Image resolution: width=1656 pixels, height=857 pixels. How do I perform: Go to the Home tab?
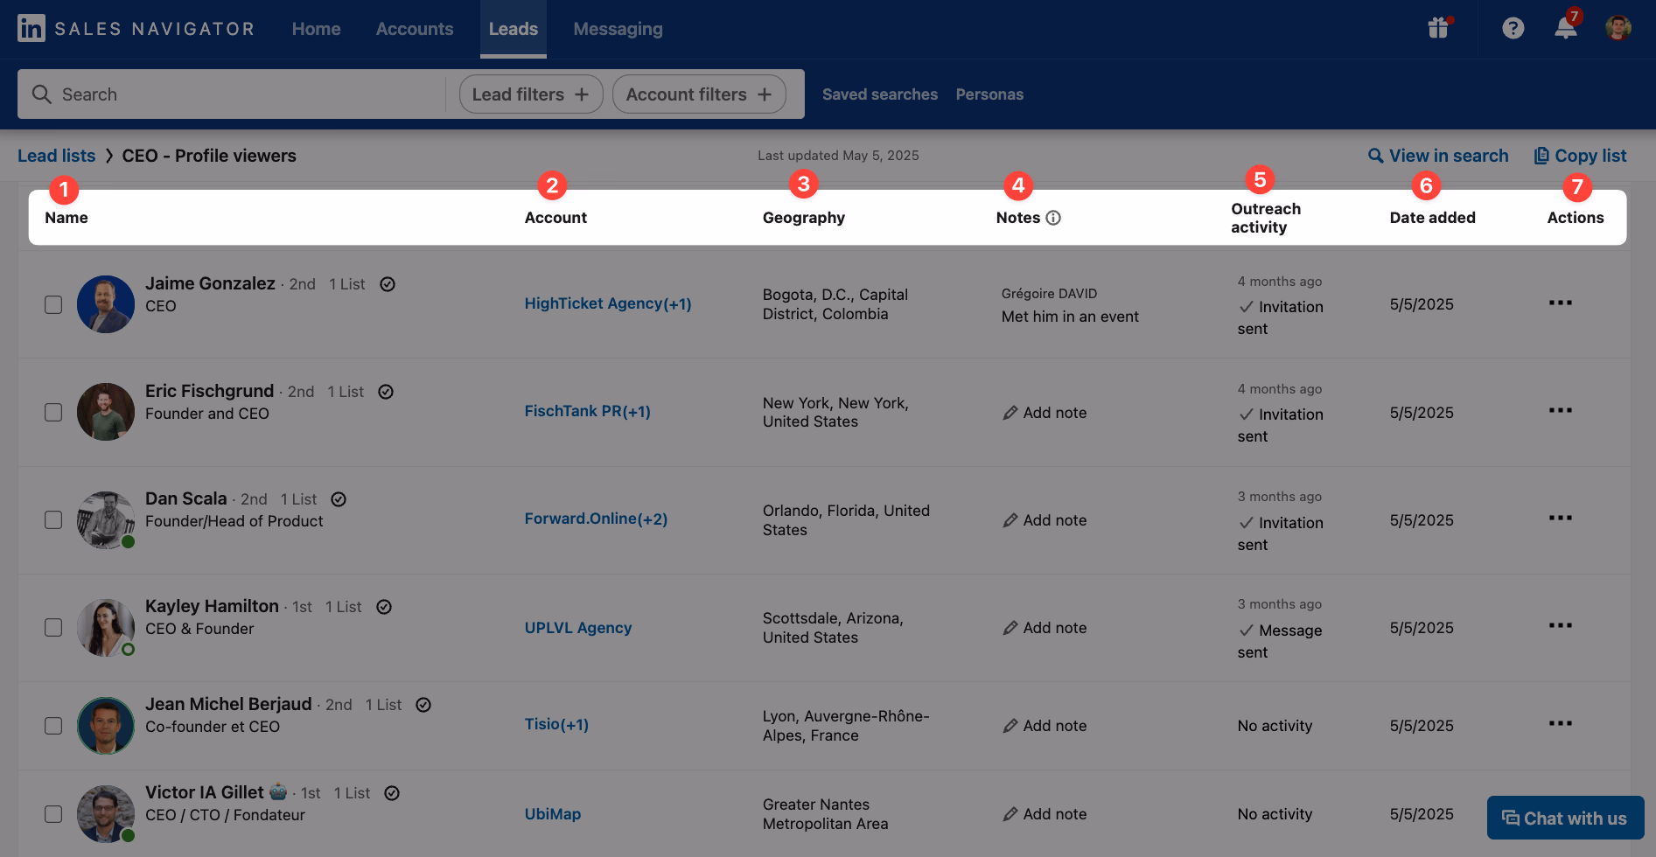316,29
